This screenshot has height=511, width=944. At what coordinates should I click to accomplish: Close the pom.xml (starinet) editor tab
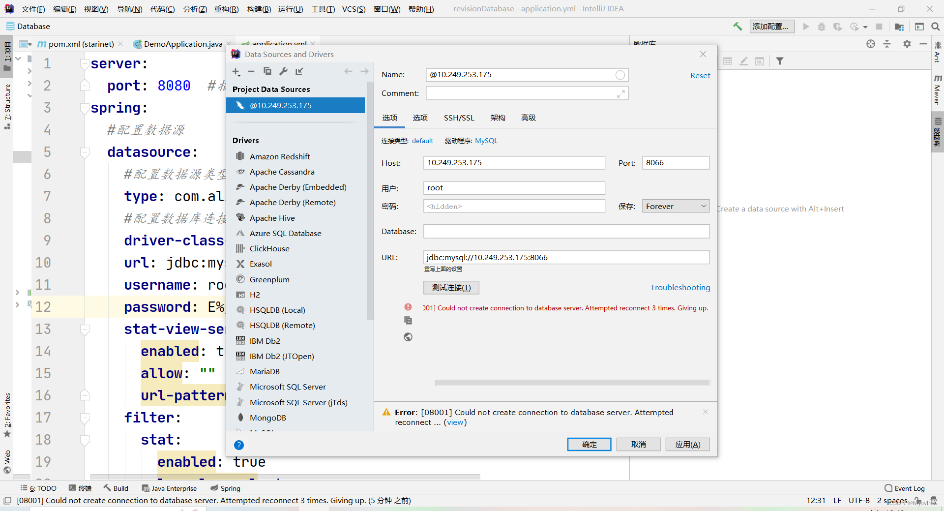click(x=121, y=44)
